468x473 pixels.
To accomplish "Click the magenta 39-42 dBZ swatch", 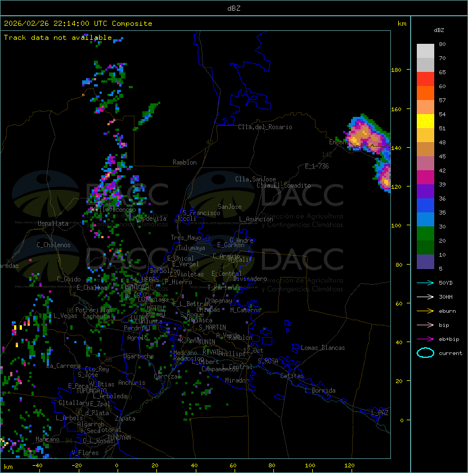I will [x=425, y=178].
